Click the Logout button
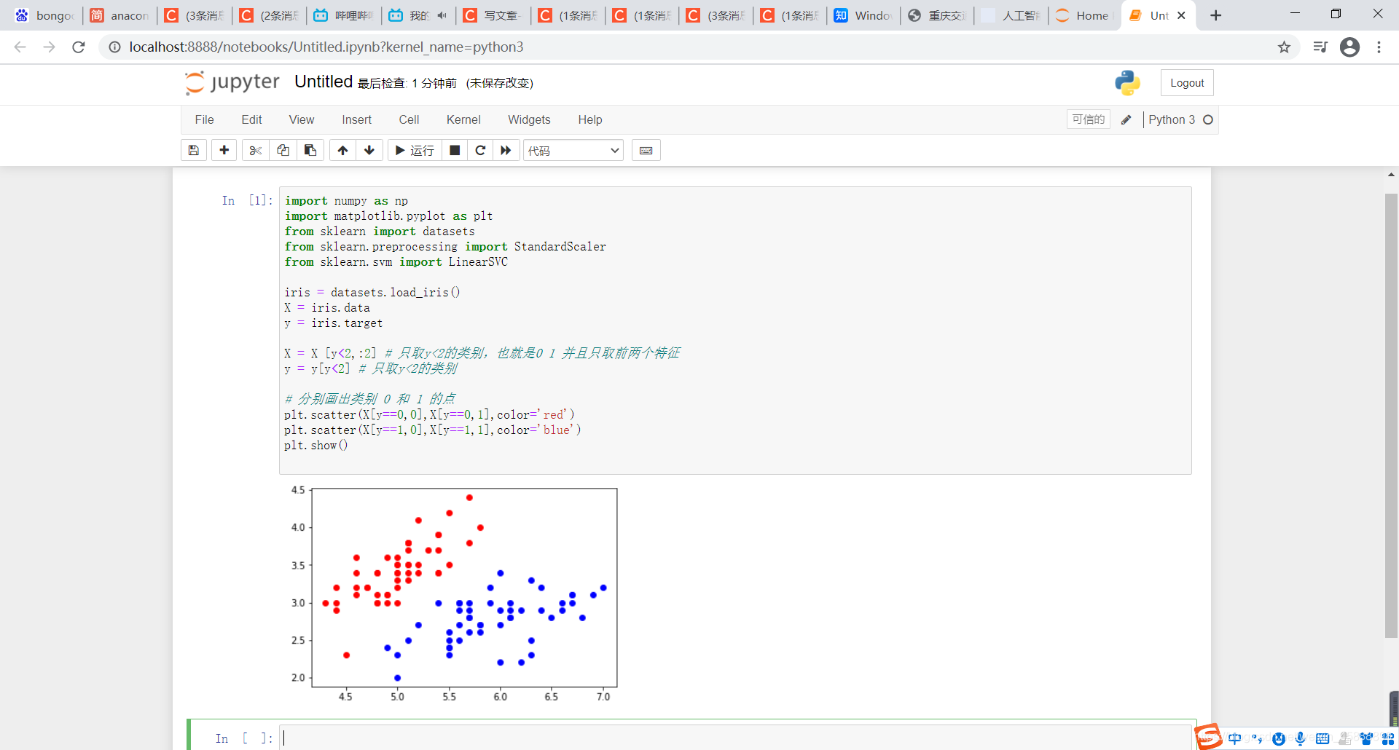Screen dimensions: 1399x750 tap(1187, 83)
